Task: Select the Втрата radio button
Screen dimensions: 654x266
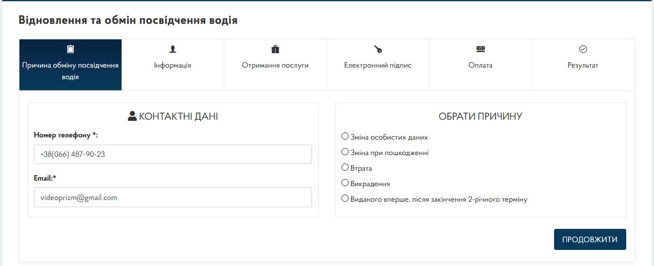Action: 345,167
